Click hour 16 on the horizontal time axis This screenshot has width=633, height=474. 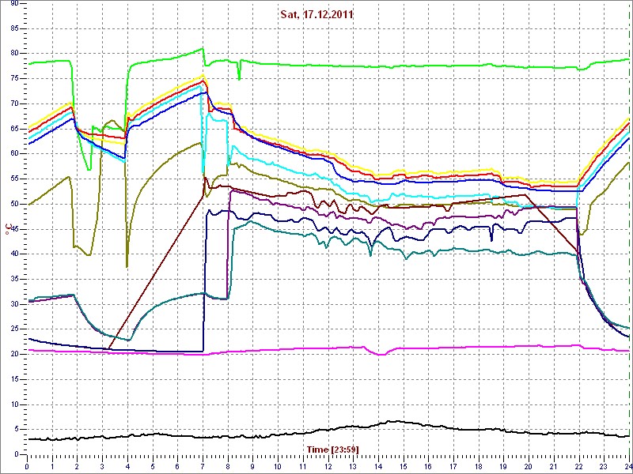click(428, 466)
